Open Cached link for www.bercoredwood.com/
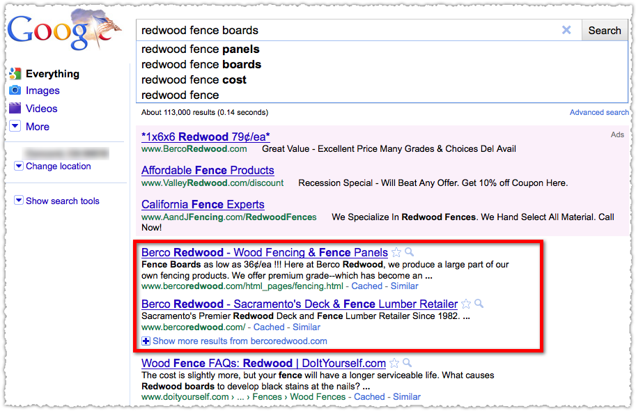The image size is (636, 411). (269, 327)
